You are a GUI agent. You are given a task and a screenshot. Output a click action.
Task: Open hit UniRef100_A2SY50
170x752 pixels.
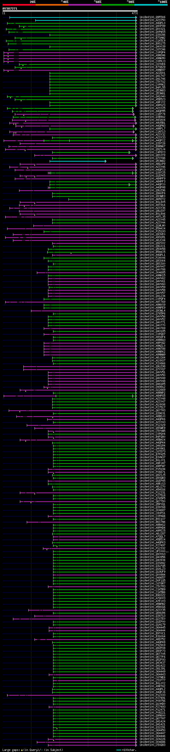[x=152, y=20]
